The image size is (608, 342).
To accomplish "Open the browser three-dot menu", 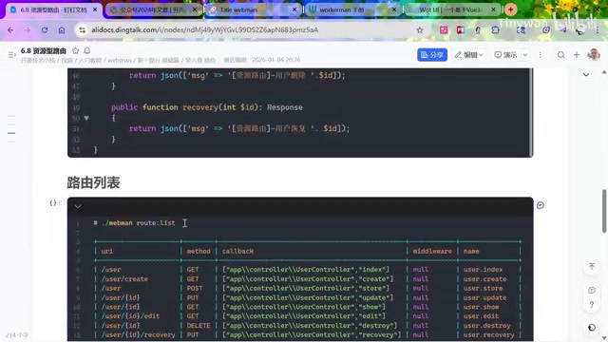I will tap(598, 29).
